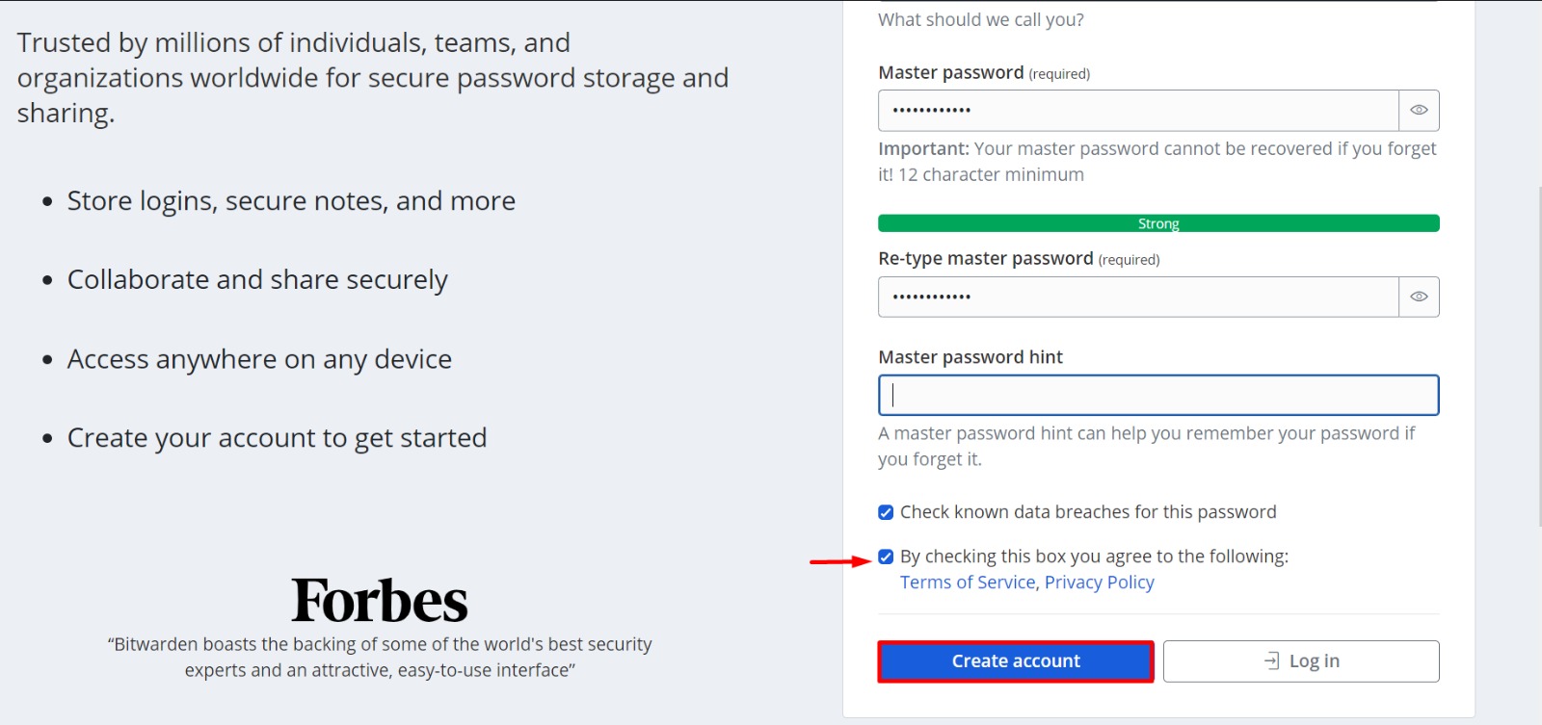Uncheck 'Check known data breaches for this password'
1542x725 pixels.
pyautogui.click(x=885, y=511)
